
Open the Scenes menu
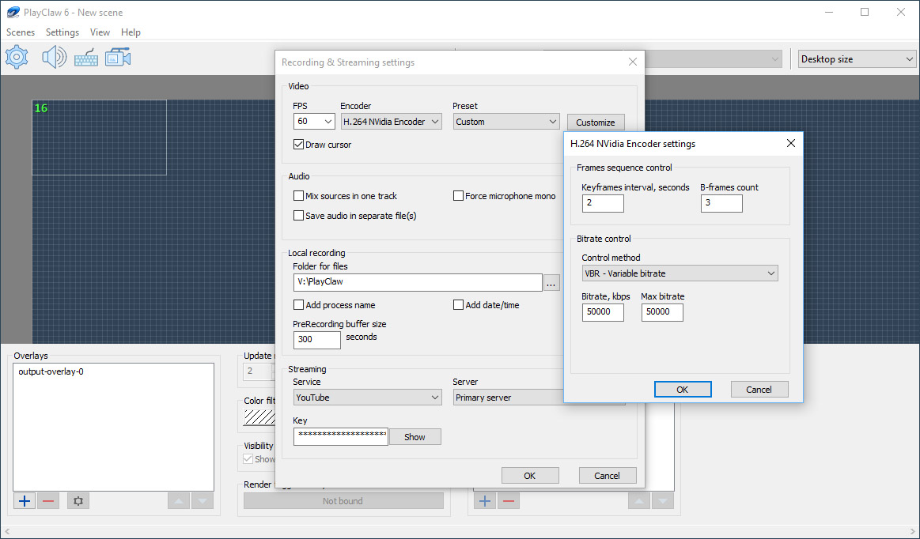(20, 32)
